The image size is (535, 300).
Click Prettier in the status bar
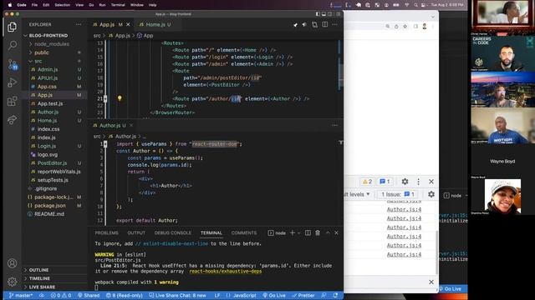click(303, 296)
